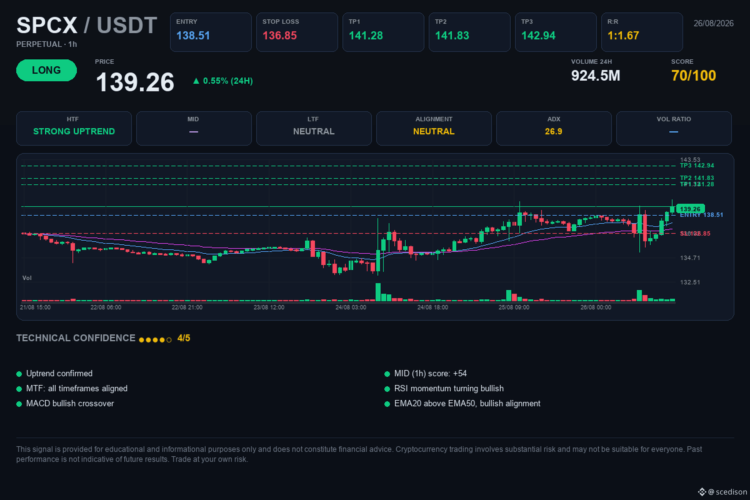Click the disclaimer paragraph text
The image size is (750, 500).
[359, 454]
